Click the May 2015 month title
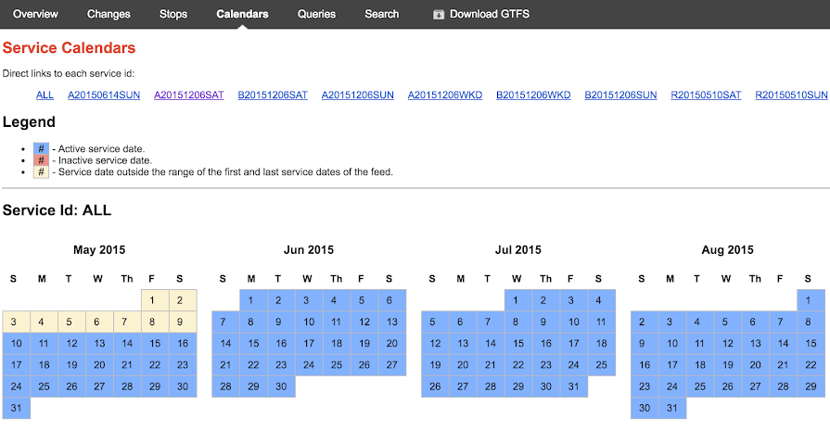Screen dimensions: 830x443 pyautogui.click(x=99, y=250)
